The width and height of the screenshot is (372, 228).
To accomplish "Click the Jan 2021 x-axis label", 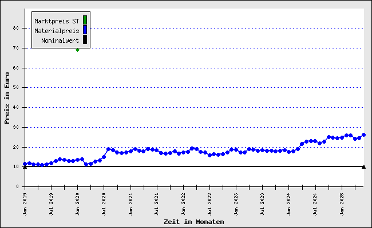I will point(130,204).
